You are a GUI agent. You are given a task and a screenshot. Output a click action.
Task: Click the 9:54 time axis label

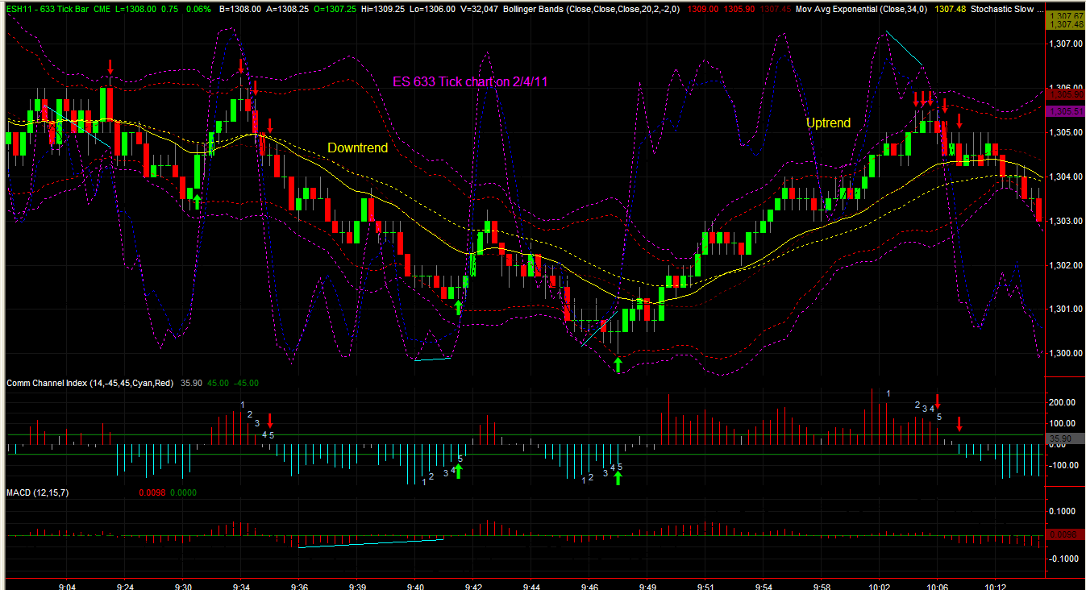tap(764, 588)
